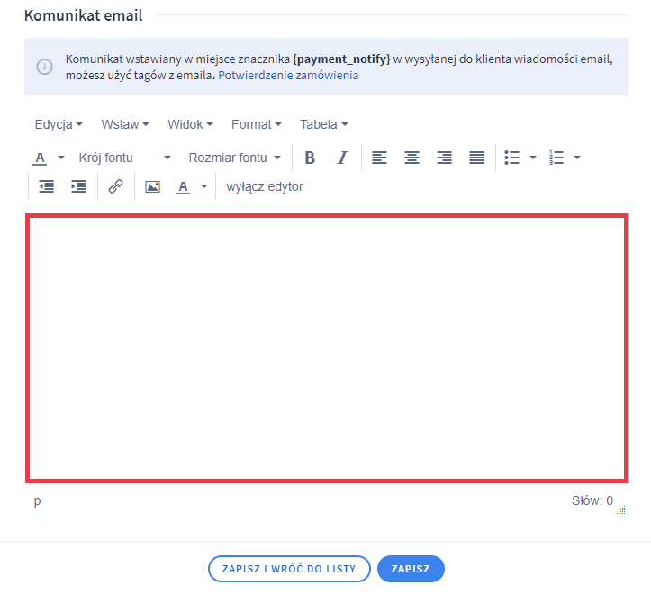This screenshot has height=595, width=651.
Task: Center align text
Action: (411, 158)
